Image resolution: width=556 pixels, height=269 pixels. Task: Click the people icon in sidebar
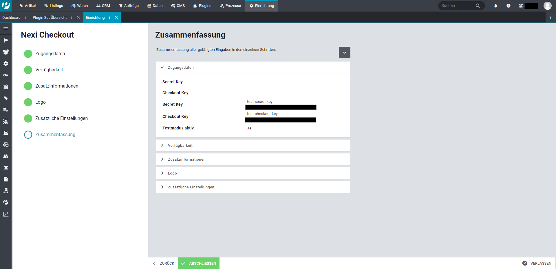(6, 156)
